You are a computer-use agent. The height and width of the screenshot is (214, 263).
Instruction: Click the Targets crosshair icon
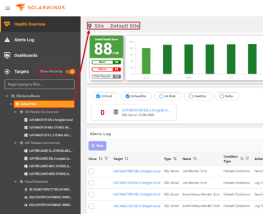coord(7,71)
